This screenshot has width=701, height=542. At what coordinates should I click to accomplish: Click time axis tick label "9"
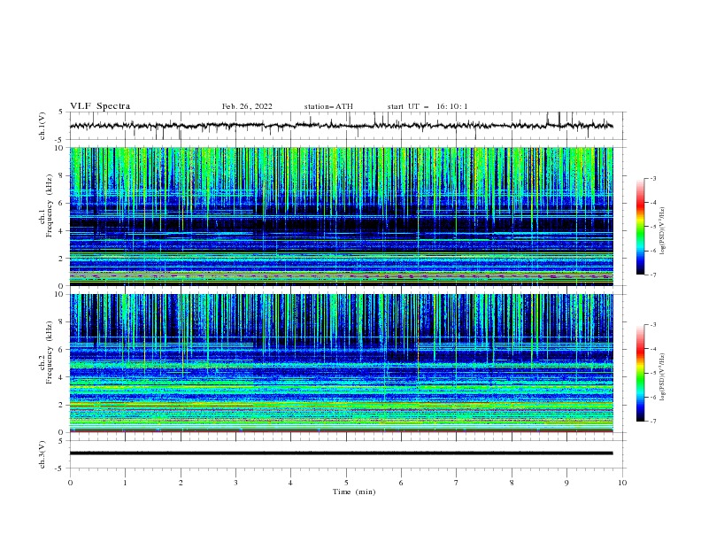click(566, 483)
